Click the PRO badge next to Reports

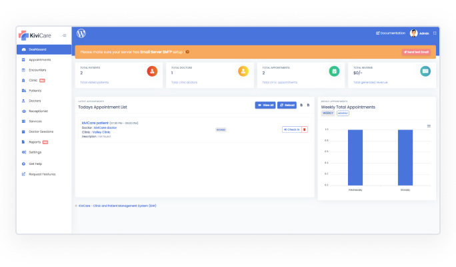pos(45,142)
